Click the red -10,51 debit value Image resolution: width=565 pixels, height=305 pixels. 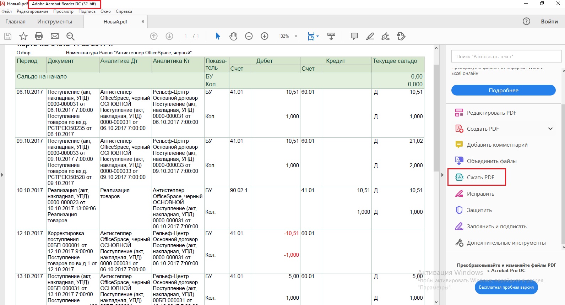[291, 233]
